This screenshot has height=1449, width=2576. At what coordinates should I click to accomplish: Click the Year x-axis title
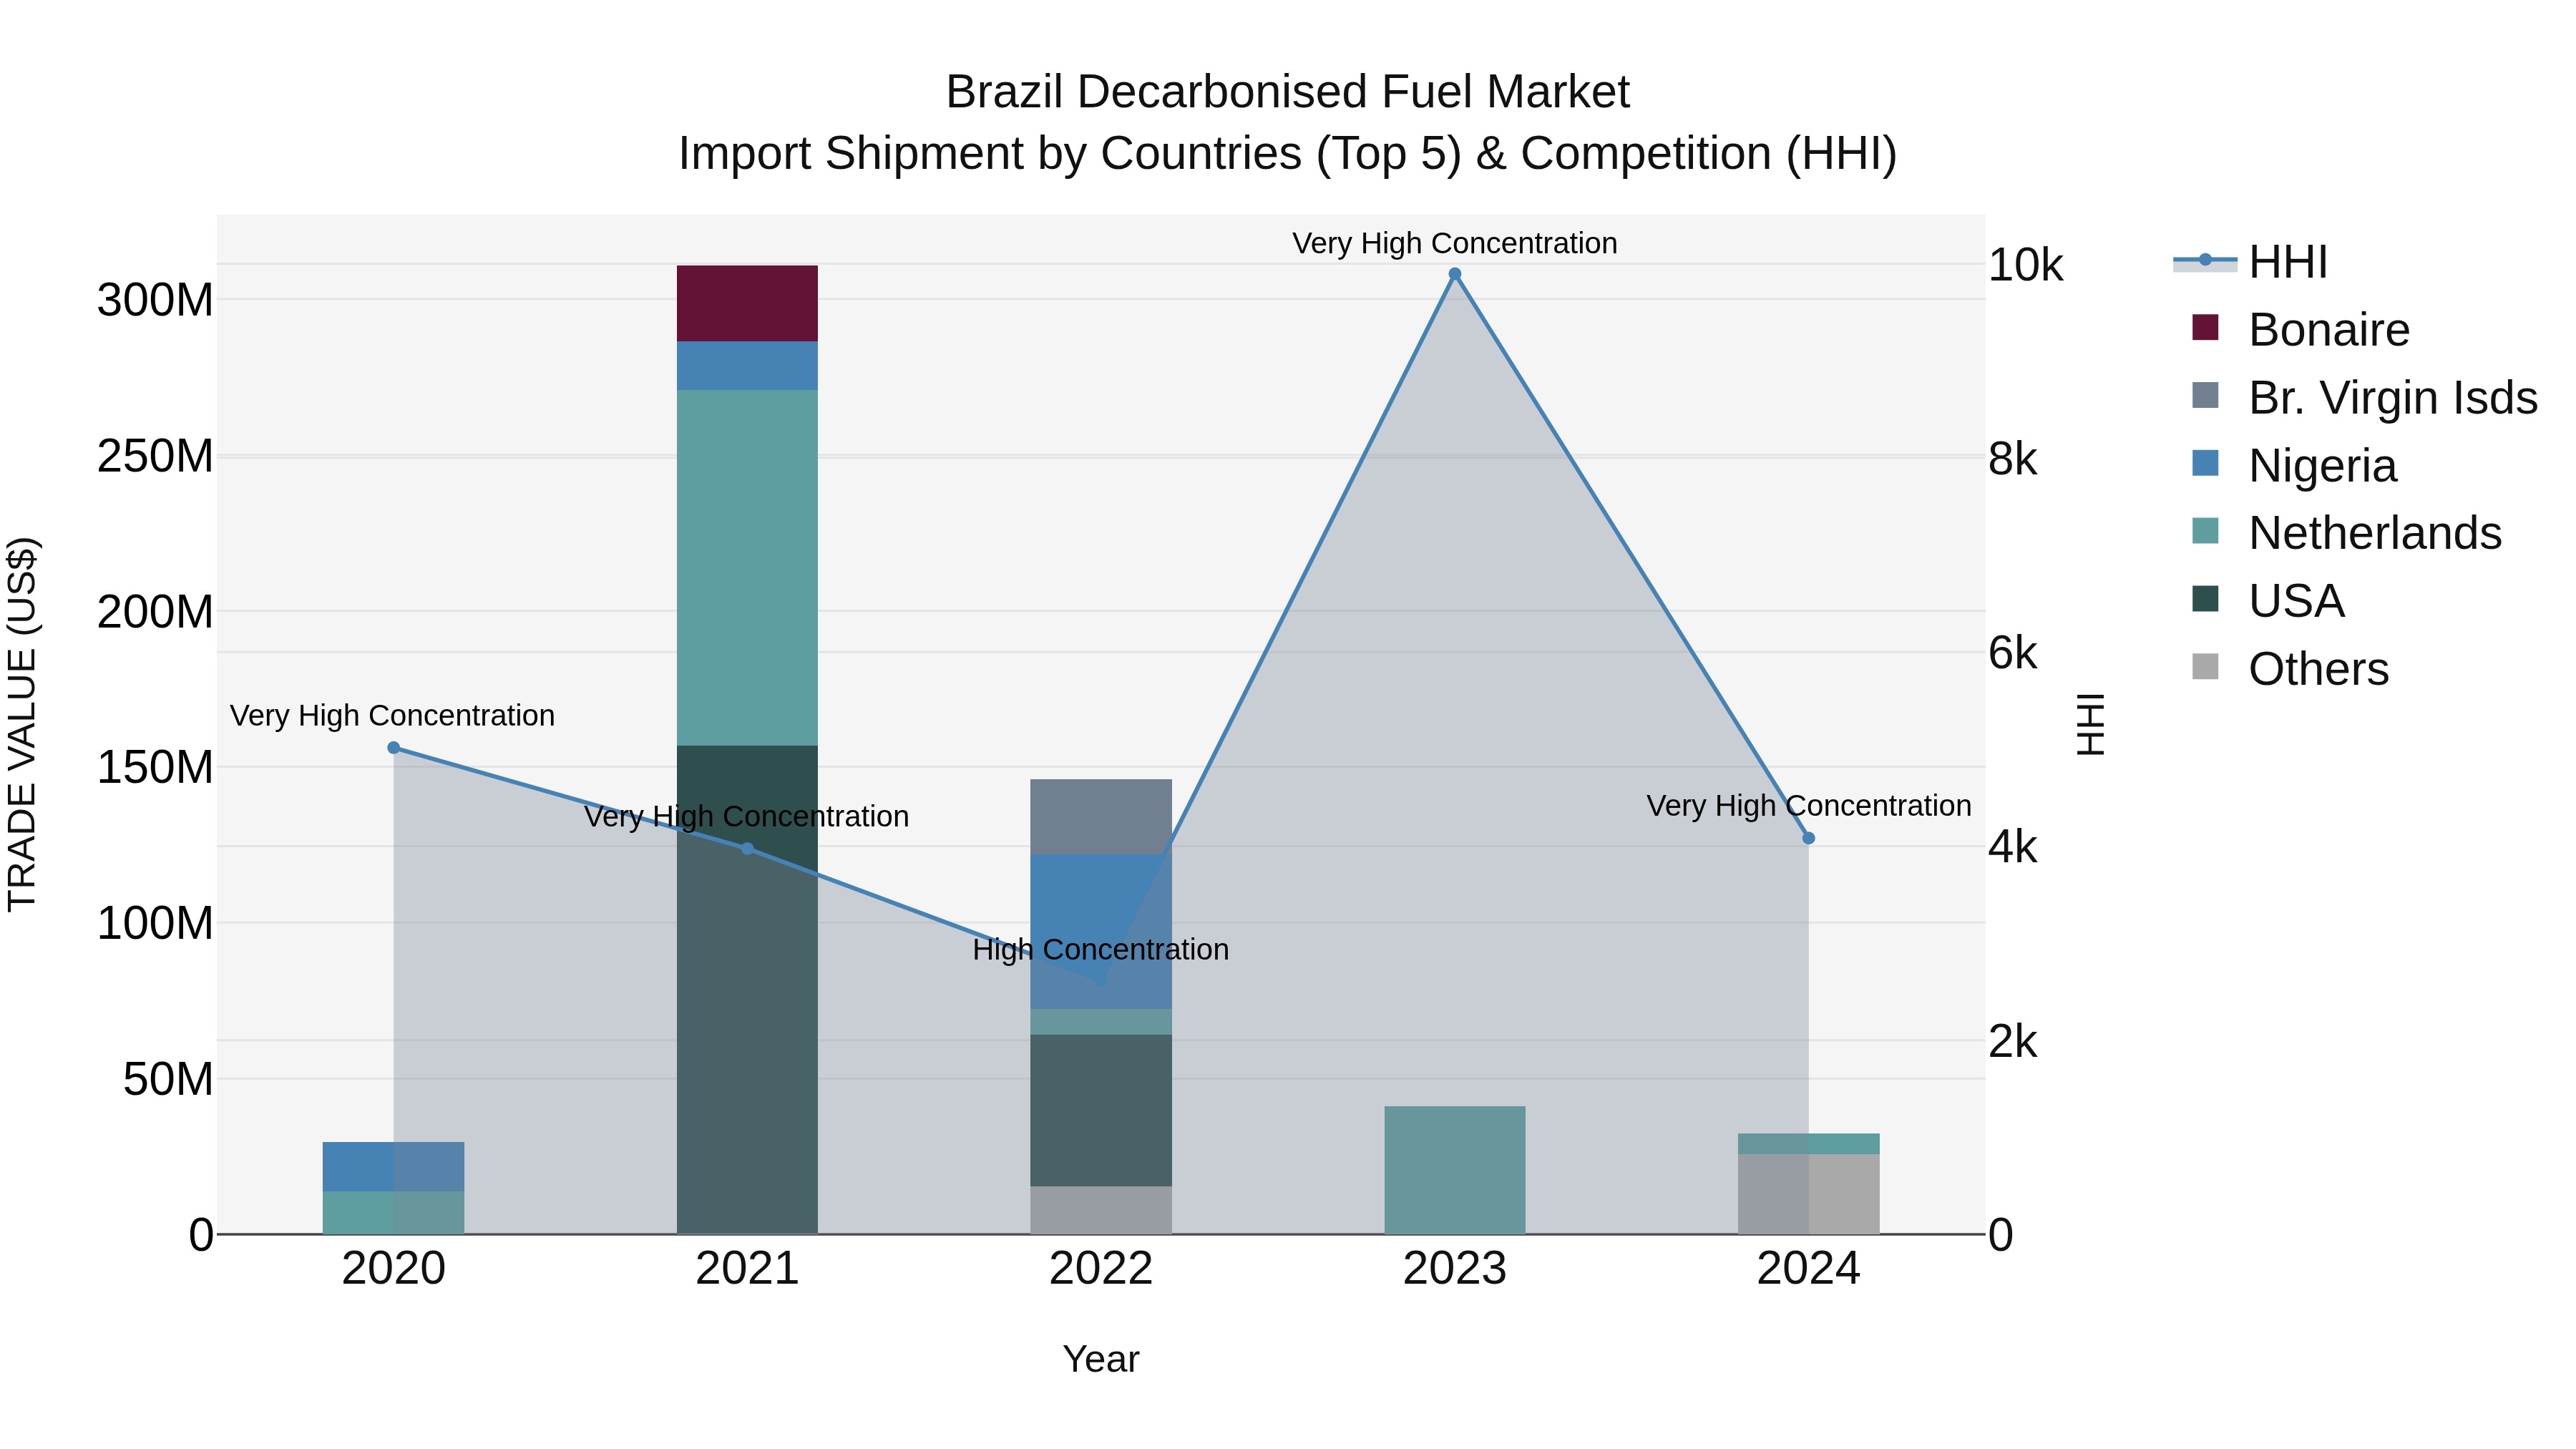pyautogui.click(x=1101, y=1360)
